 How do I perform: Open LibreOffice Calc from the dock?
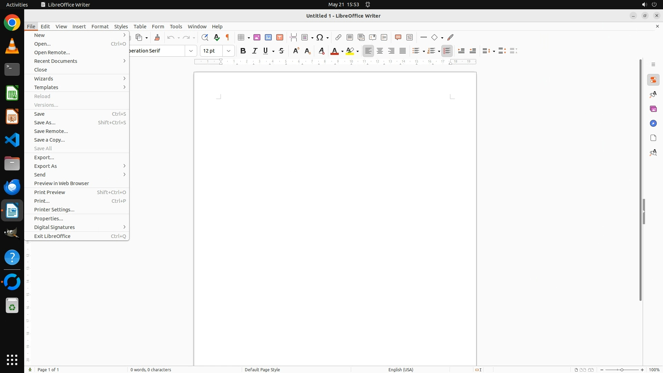12,93
